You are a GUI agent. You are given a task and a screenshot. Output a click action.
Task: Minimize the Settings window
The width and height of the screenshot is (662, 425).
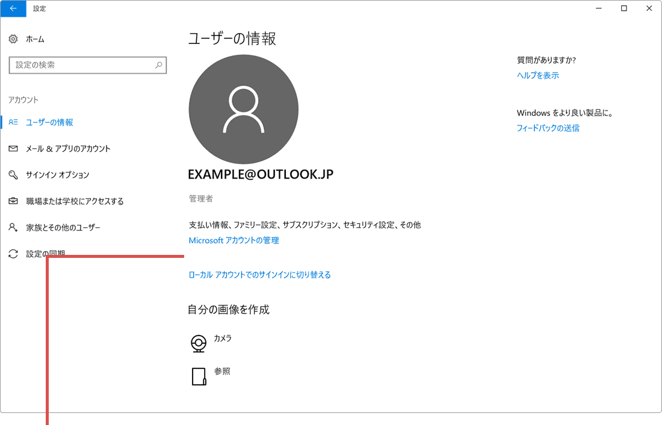tap(598, 8)
